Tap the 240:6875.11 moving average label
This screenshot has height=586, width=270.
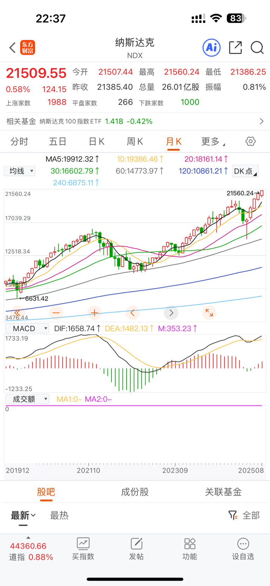point(76,183)
